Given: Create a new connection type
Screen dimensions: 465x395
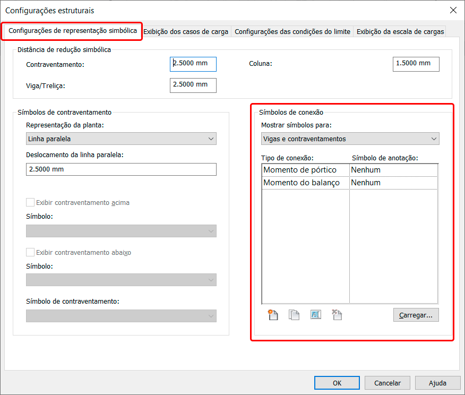Looking at the screenshot, I should tap(273, 315).
